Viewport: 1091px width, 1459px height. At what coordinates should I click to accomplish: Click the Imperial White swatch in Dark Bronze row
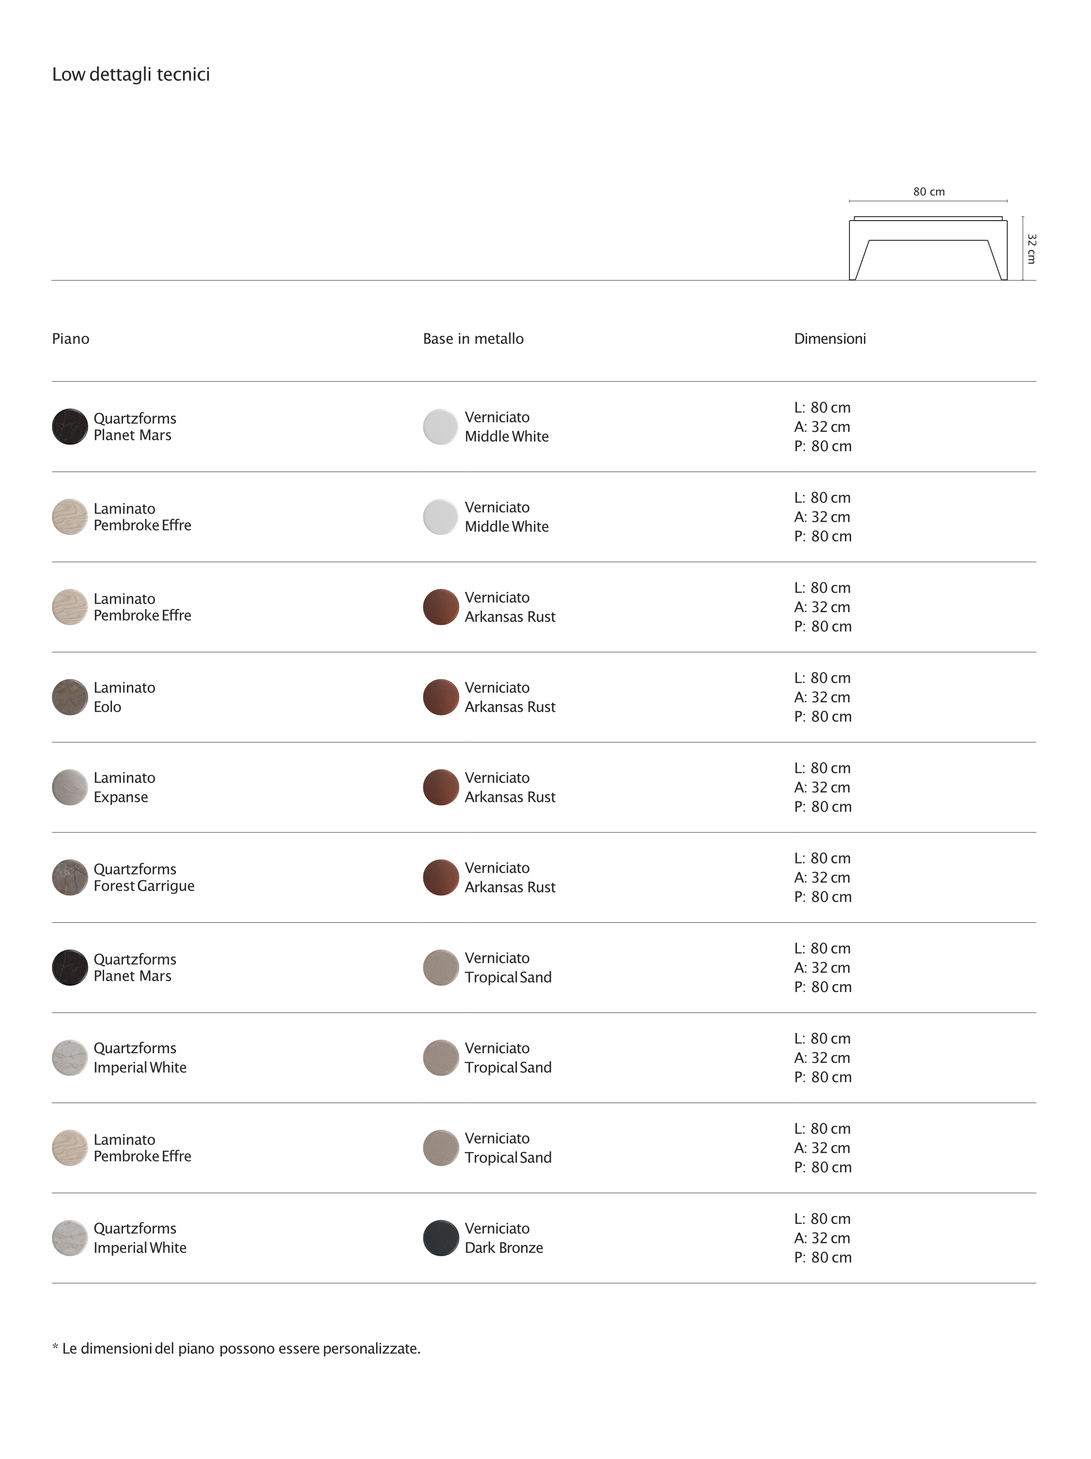[70, 1238]
